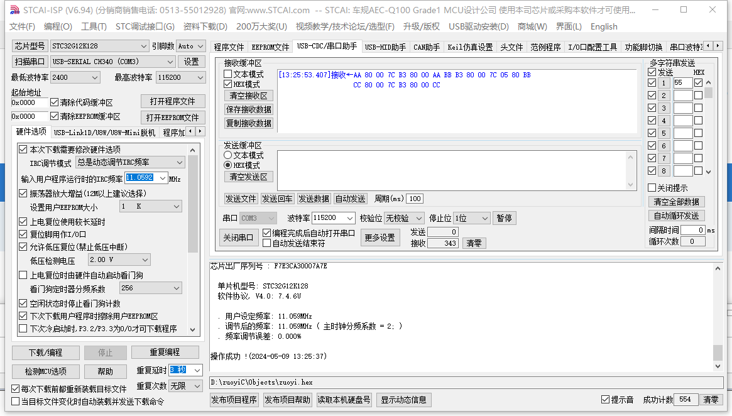This screenshot has height=416, width=732.
Task: Expand minimum baud rate 2400 dropdown
Action: coord(95,77)
